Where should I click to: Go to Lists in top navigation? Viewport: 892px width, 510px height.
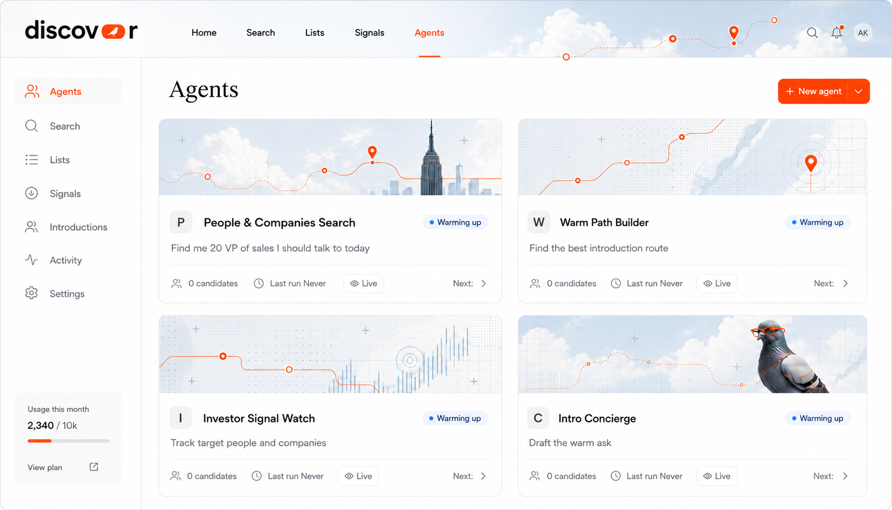(x=315, y=33)
